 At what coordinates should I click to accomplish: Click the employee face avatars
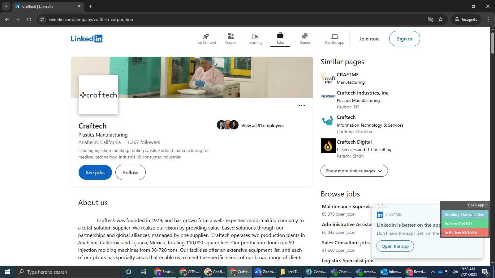[x=227, y=125]
